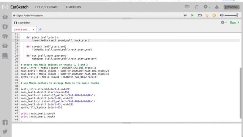The height and width of the screenshot is (137, 243).
Task: Click the editor vertical scrollbar
Action: tap(240, 93)
